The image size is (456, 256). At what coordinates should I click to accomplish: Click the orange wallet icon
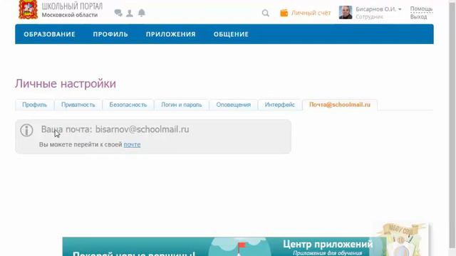tap(284, 13)
